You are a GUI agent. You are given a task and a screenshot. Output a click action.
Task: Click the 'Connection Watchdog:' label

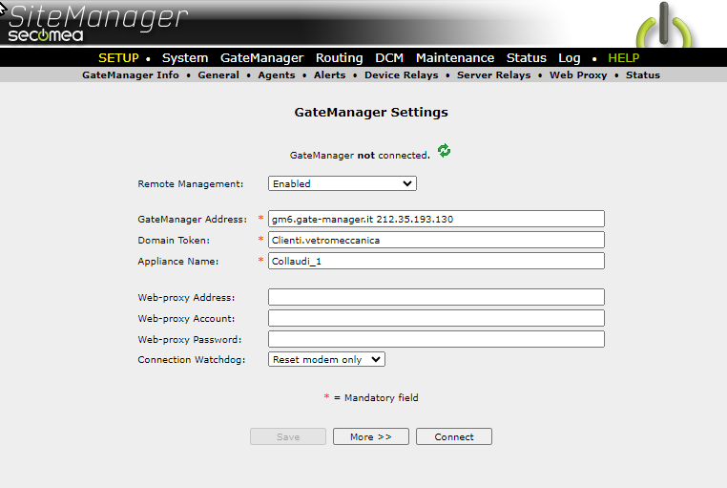click(191, 360)
